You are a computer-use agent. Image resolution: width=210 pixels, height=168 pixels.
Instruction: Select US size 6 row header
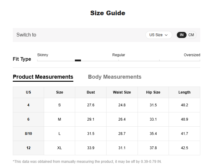coord(28,119)
